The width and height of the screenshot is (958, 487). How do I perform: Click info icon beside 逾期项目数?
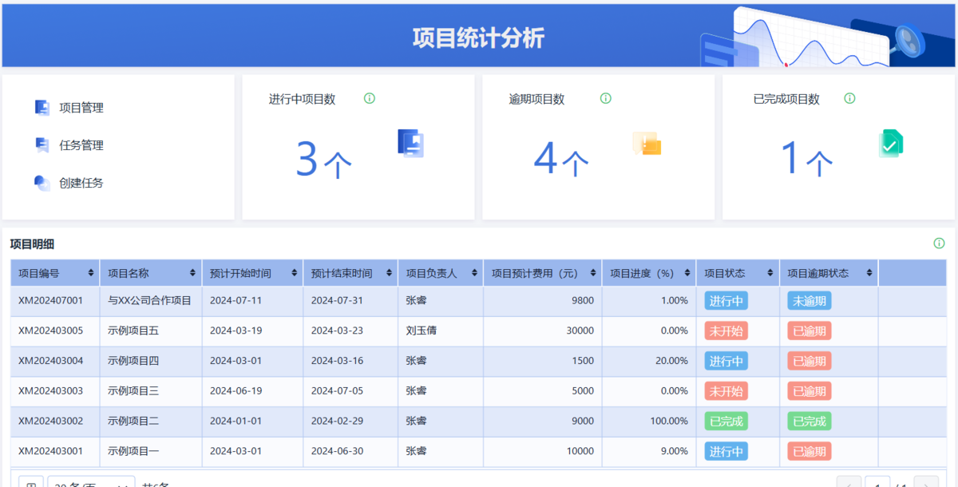tap(606, 99)
